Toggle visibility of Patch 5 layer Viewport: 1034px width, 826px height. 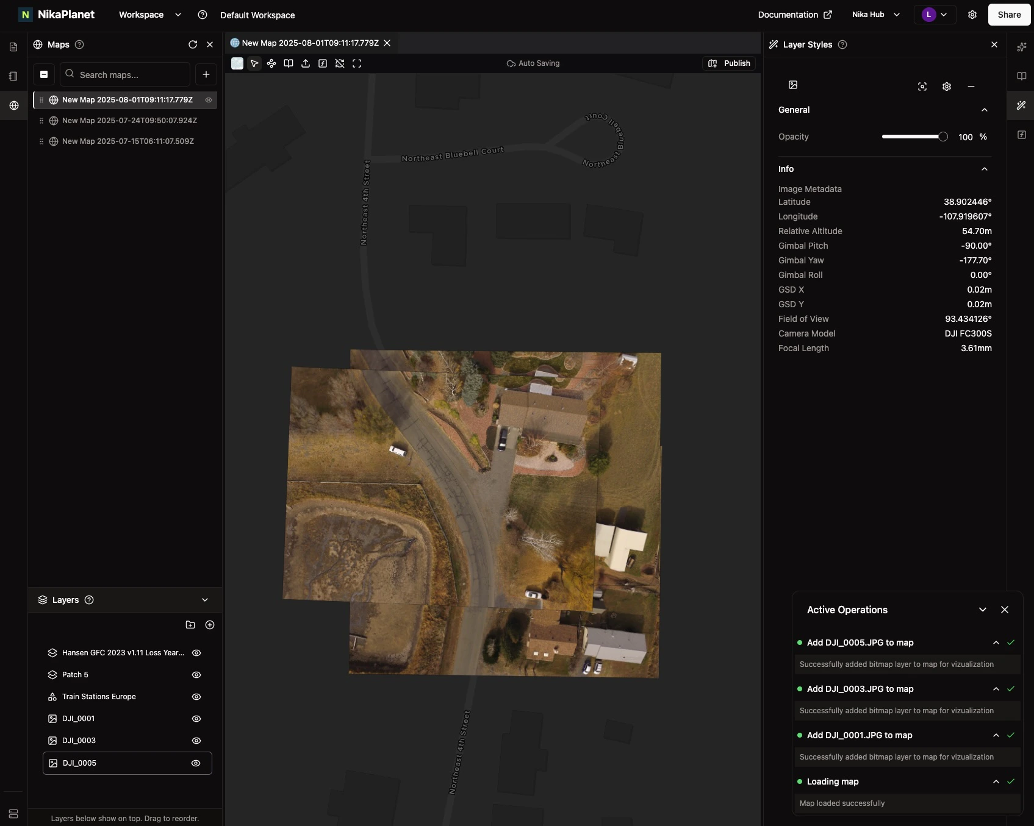click(196, 675)
